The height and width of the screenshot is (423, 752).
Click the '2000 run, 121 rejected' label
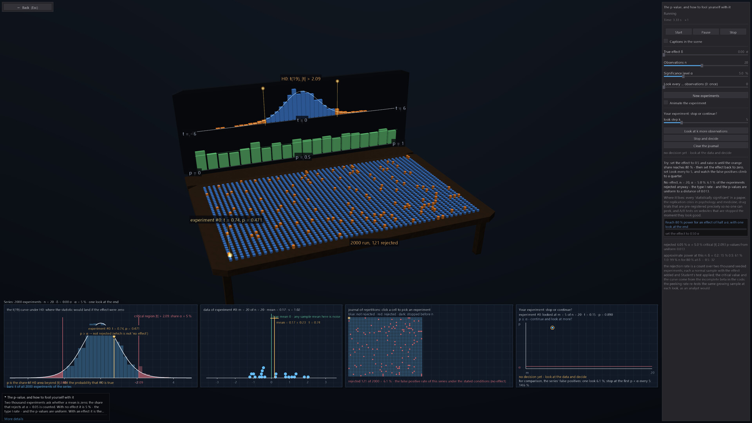tap(374, 243)
